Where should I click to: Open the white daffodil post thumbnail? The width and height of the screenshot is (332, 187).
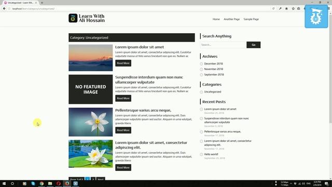pyautogui.click(x=91, y=122)
